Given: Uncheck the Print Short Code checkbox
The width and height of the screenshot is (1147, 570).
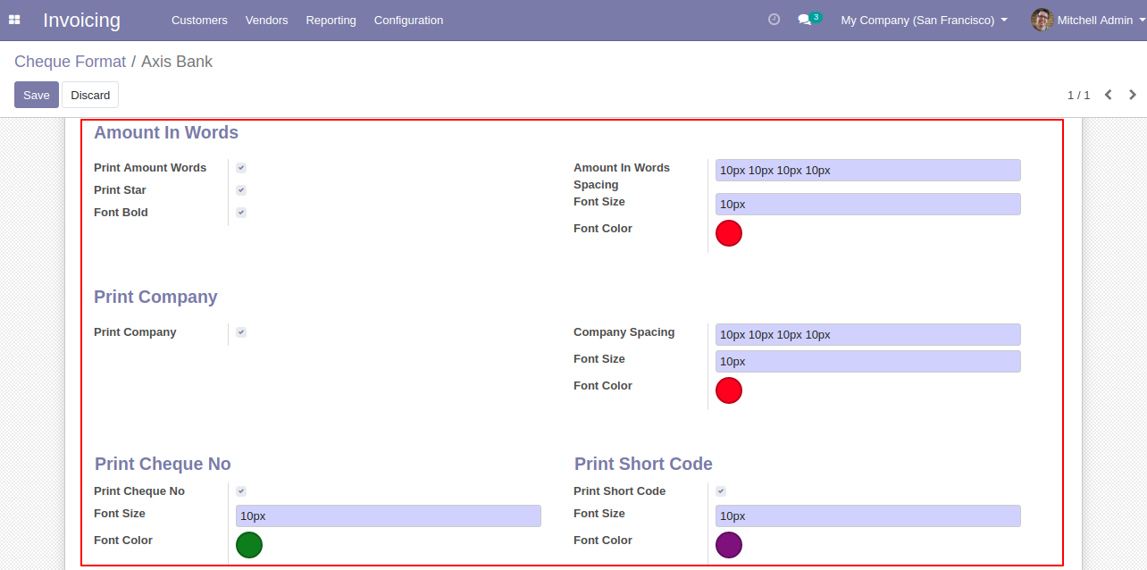Looking at the screenshot, I should (721, 491).
